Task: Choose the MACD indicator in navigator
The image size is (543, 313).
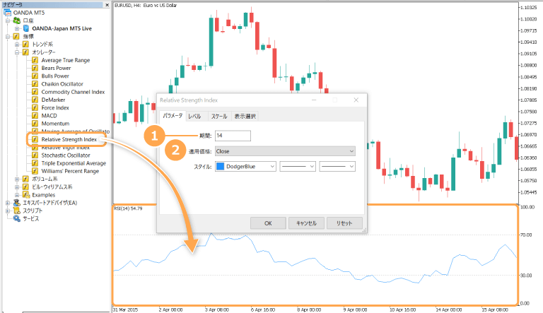Action: (x=50, y=115)
